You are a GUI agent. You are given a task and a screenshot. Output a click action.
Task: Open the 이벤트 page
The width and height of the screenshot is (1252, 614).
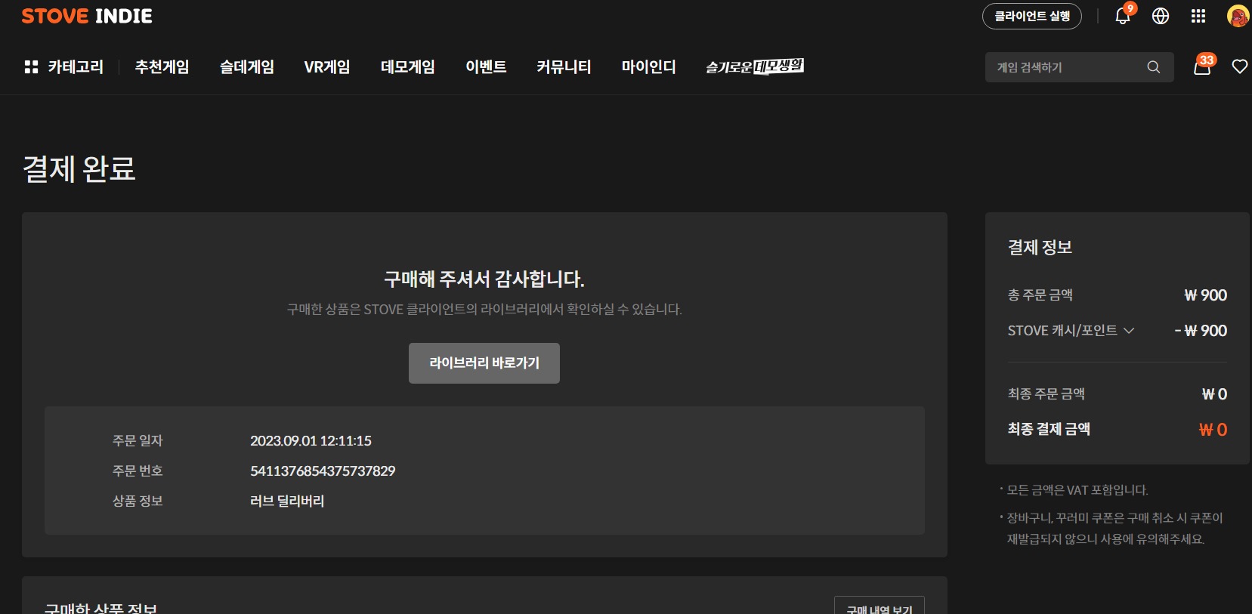pos(486,67)
